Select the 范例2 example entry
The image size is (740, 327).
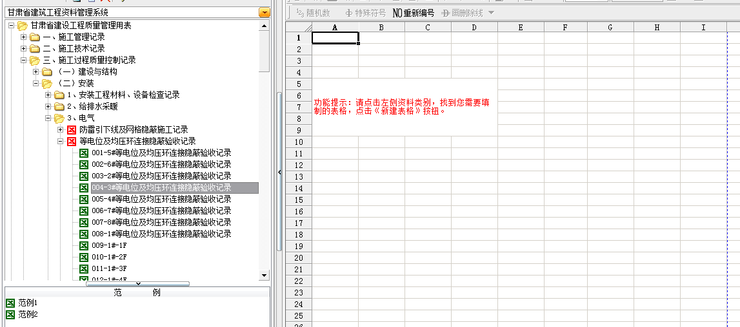pos(28,315)
